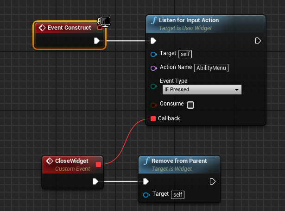285x211 pixels.
Task: Click Remove from Parent exec output pin
Action: tap(212, 181)
